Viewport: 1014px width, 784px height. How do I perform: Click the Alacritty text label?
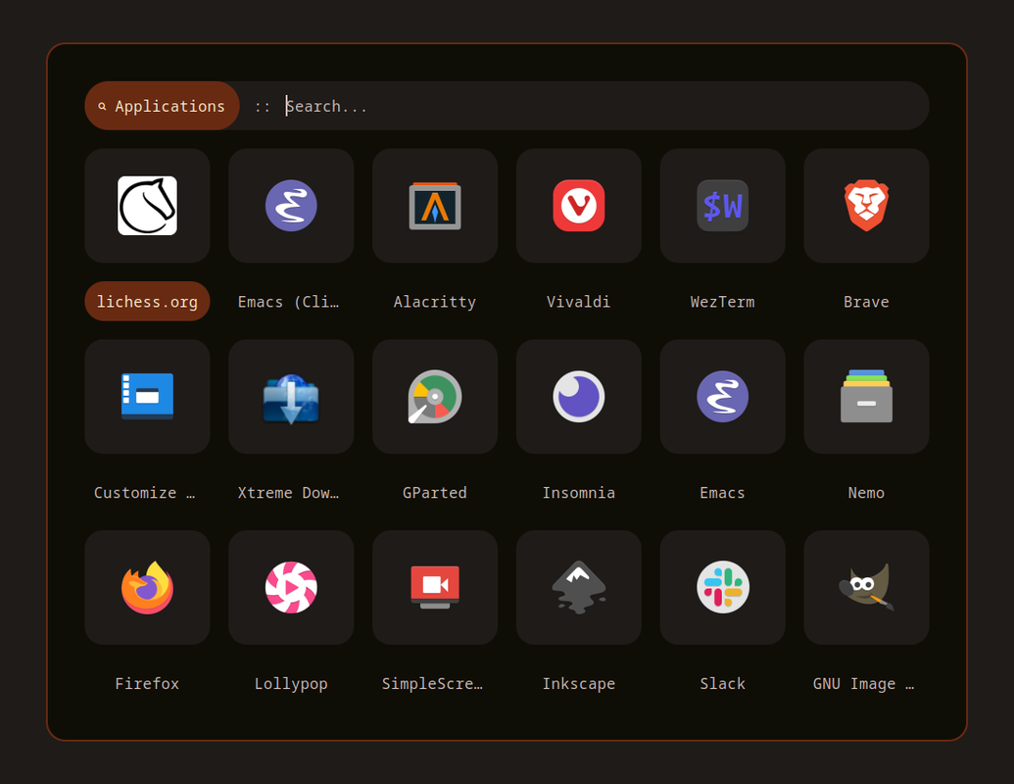point(435,302)
